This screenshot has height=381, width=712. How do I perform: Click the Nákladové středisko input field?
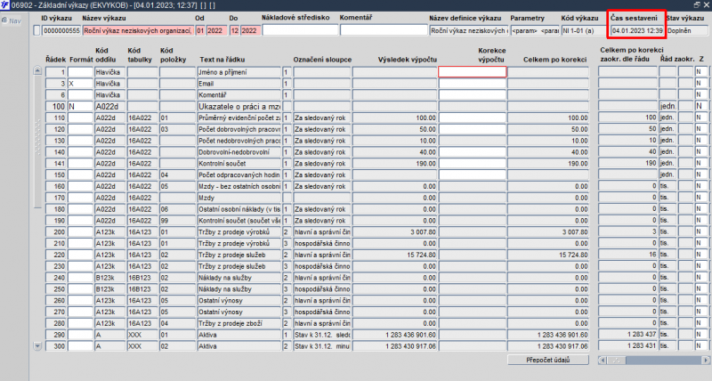coord(300,31)
